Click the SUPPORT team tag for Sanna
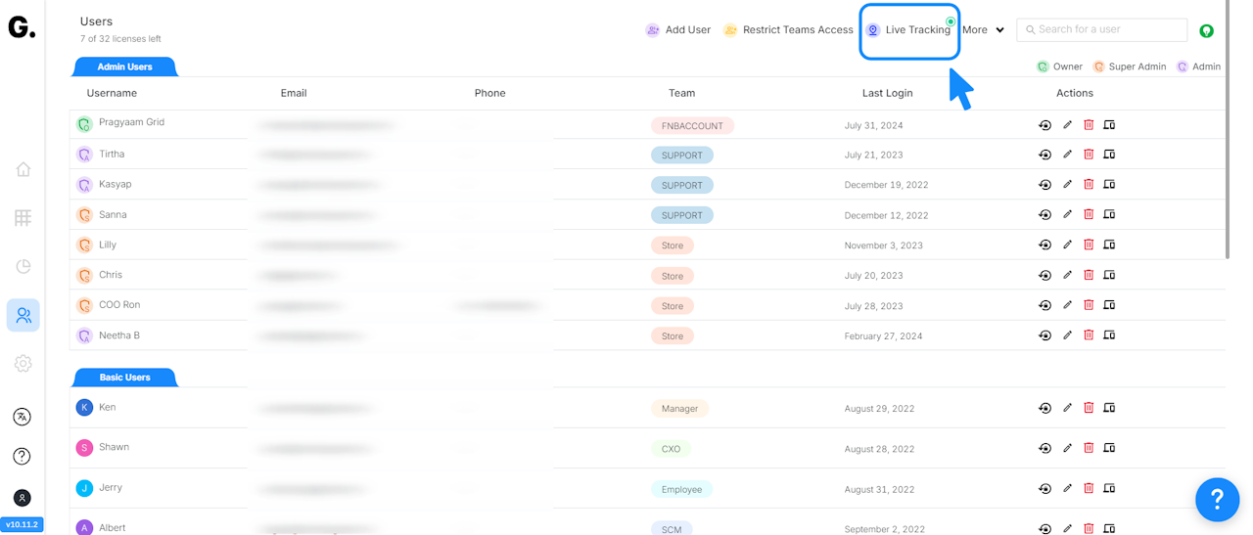Image resolution: width=1253 pixels, height=535 pixels. click(x=682, y=215)
